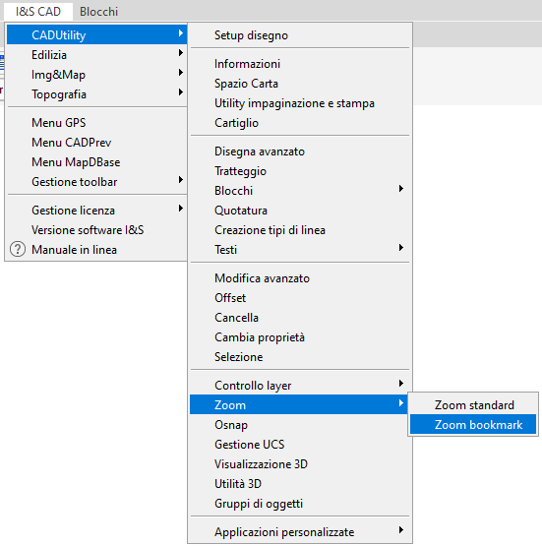Select Tratteggio entry
This screenshot has width=542, height=546.
click(x=299, y=171)
